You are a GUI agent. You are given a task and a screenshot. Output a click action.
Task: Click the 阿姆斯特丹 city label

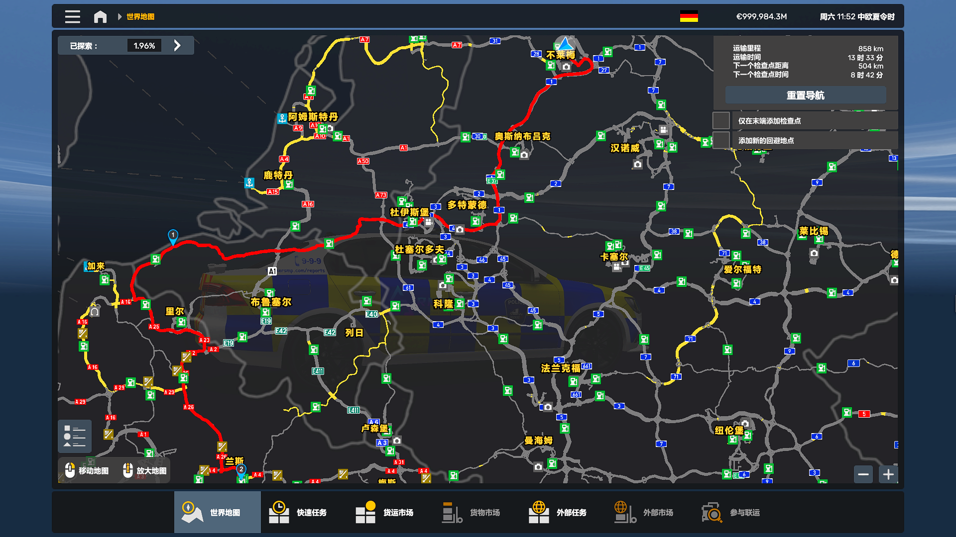(x=313, y=116)
